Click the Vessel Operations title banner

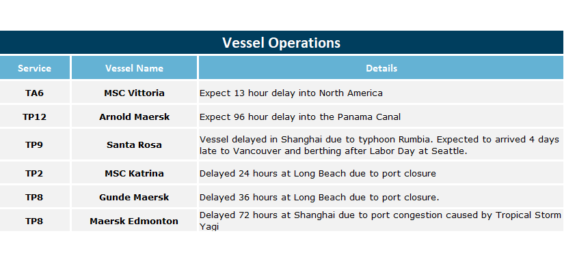[282, 42]
